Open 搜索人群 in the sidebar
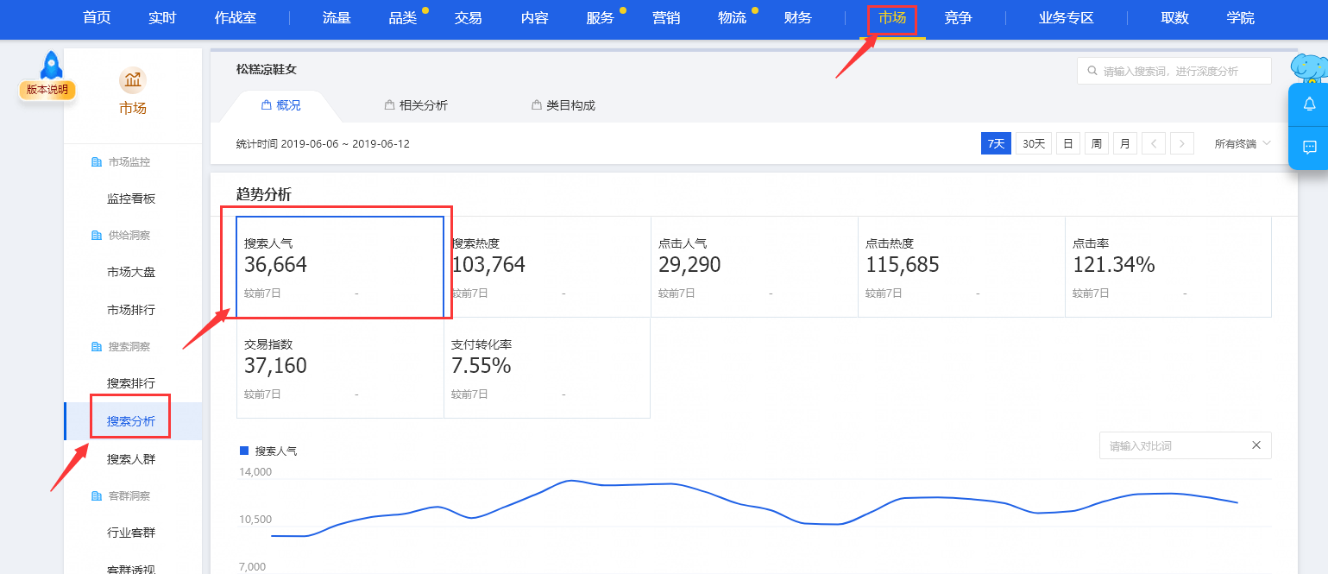The width and height of the screenshot is (1328, 574). point(131,459)
